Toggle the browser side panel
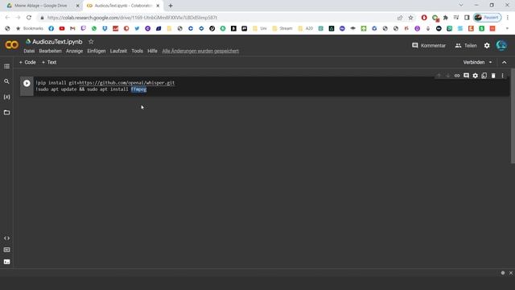The image size is (515, 290). 467,18
